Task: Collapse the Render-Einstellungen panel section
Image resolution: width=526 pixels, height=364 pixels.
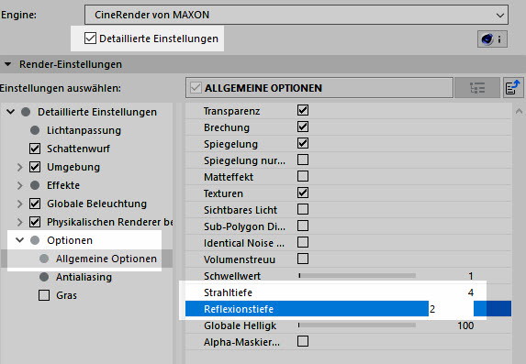Action: [x=8, y=64]
